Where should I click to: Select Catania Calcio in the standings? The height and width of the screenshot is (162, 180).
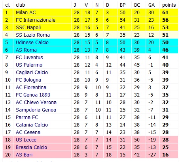[x=32, y=125]
